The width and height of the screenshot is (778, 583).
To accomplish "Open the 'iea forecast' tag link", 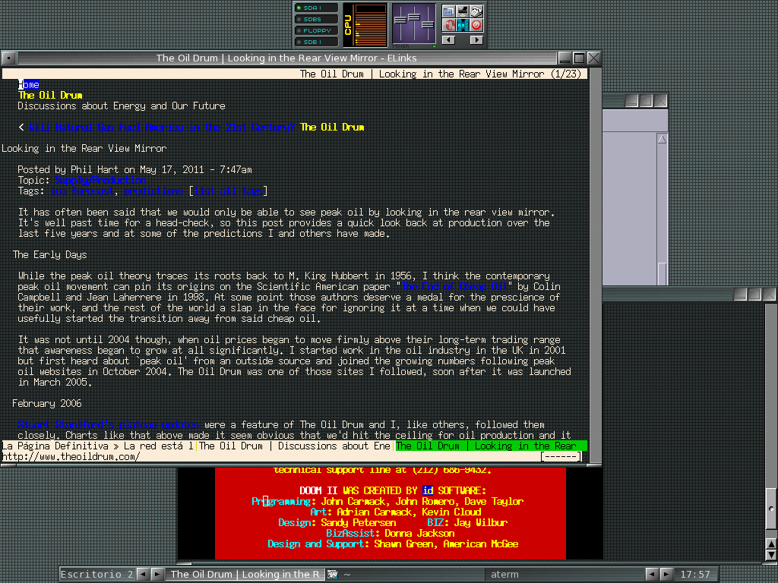I will [x=83, y=191].
